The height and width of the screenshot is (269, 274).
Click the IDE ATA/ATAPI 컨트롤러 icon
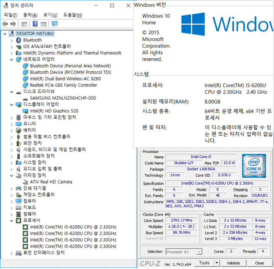pos(18,47)
